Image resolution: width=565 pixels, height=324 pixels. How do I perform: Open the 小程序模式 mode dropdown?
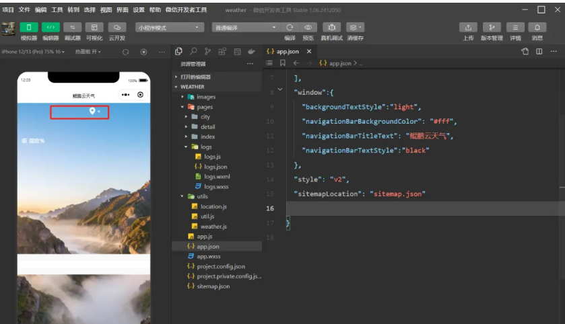[170, 28]
